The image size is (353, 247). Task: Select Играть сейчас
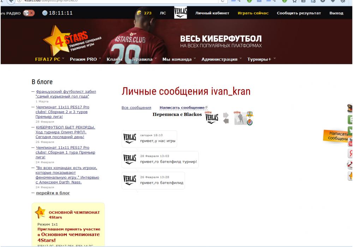253,13
